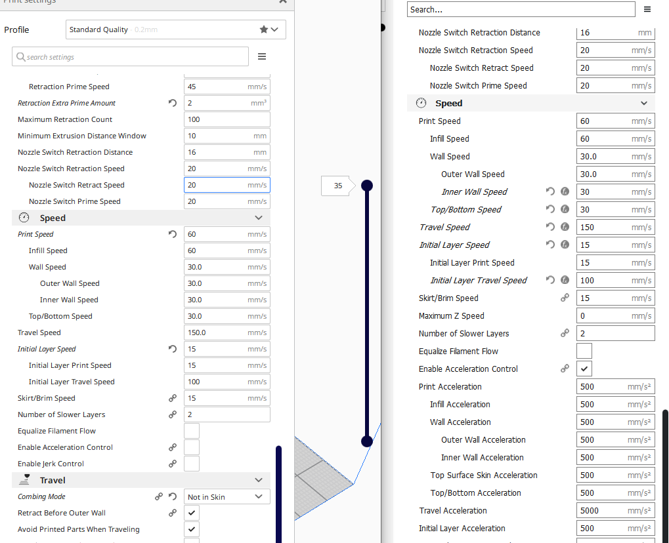Toggle Equalize Filament Flow in left panel

point(192,431)
